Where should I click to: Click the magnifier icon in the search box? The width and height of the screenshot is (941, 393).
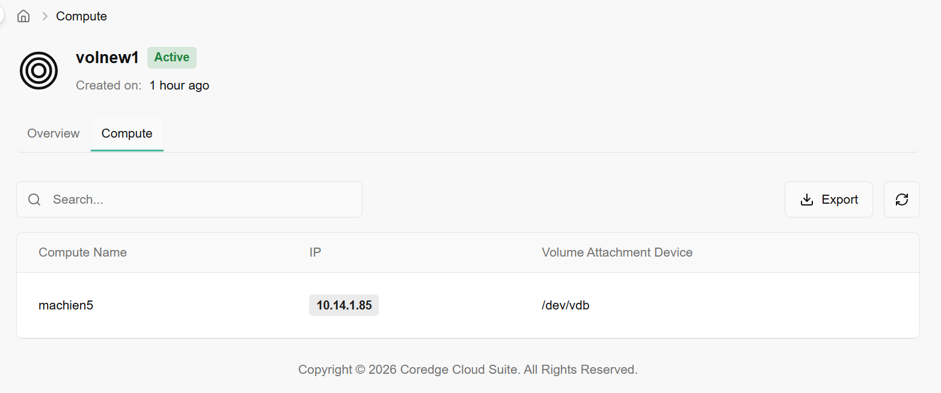tap(35, 200)
